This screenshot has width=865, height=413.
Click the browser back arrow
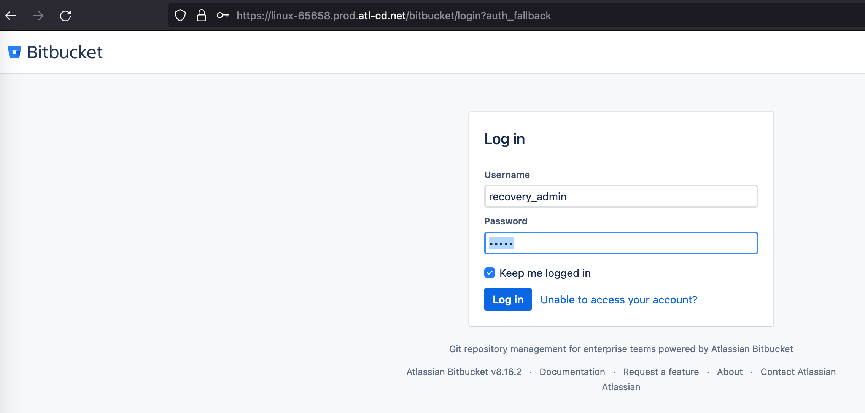pos(11,16)
